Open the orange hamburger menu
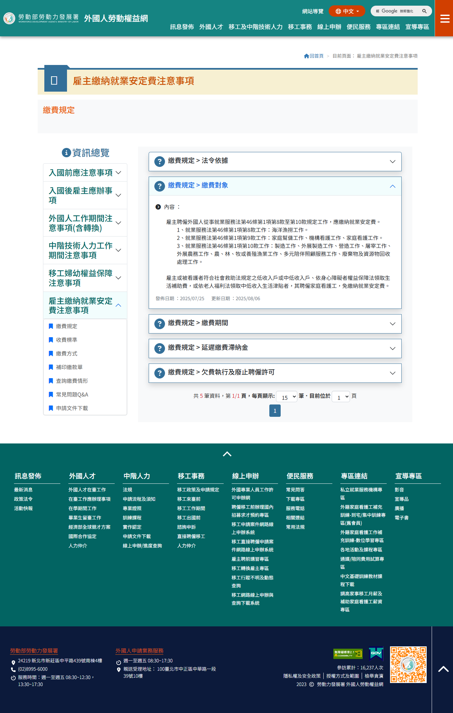 444,19
